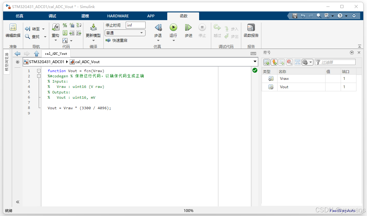Create a data symbol in Symbols pane
This screenshot has height=216, width=367.
point(267,62)
